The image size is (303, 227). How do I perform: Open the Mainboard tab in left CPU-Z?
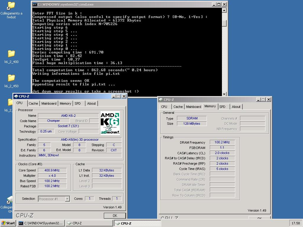tap(49, 103)
